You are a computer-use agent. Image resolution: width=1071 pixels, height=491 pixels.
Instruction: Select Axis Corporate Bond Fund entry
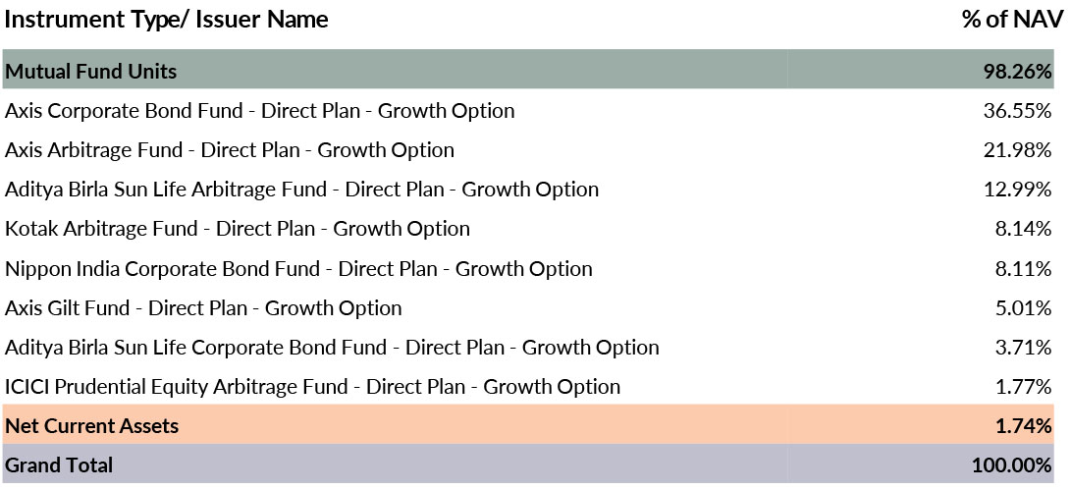click(x=259, y=111)
